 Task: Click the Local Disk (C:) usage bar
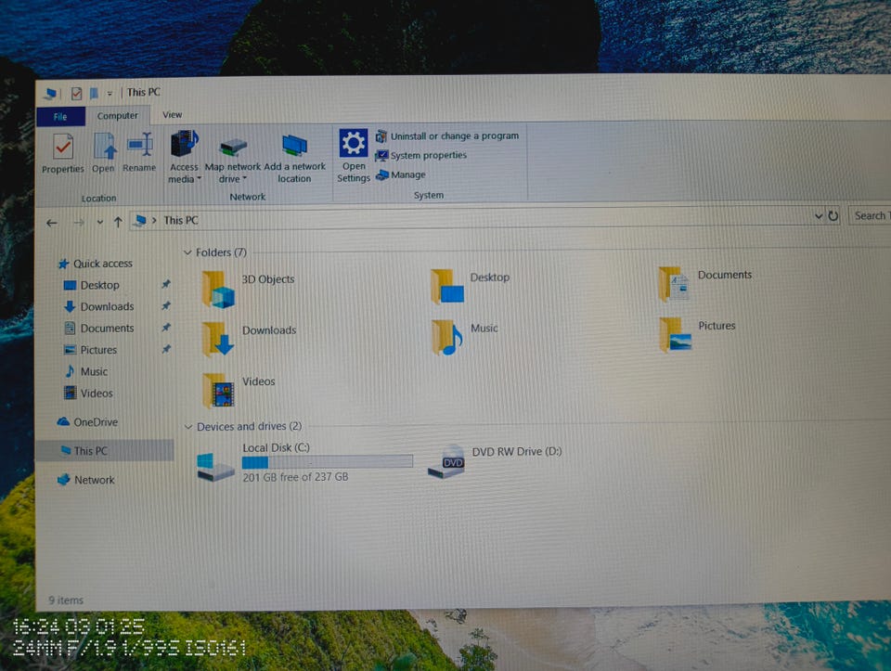(x=328, y=462)
